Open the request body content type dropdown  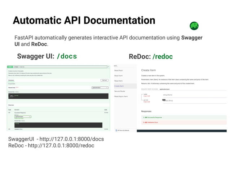point(100,88)
